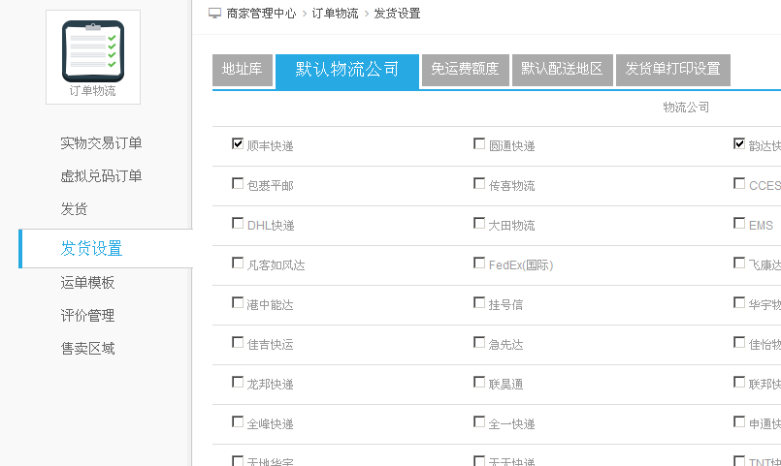The image size is (781, 466).
Task: Enable the EMS checkbox
Action: (x=739, y=223)
